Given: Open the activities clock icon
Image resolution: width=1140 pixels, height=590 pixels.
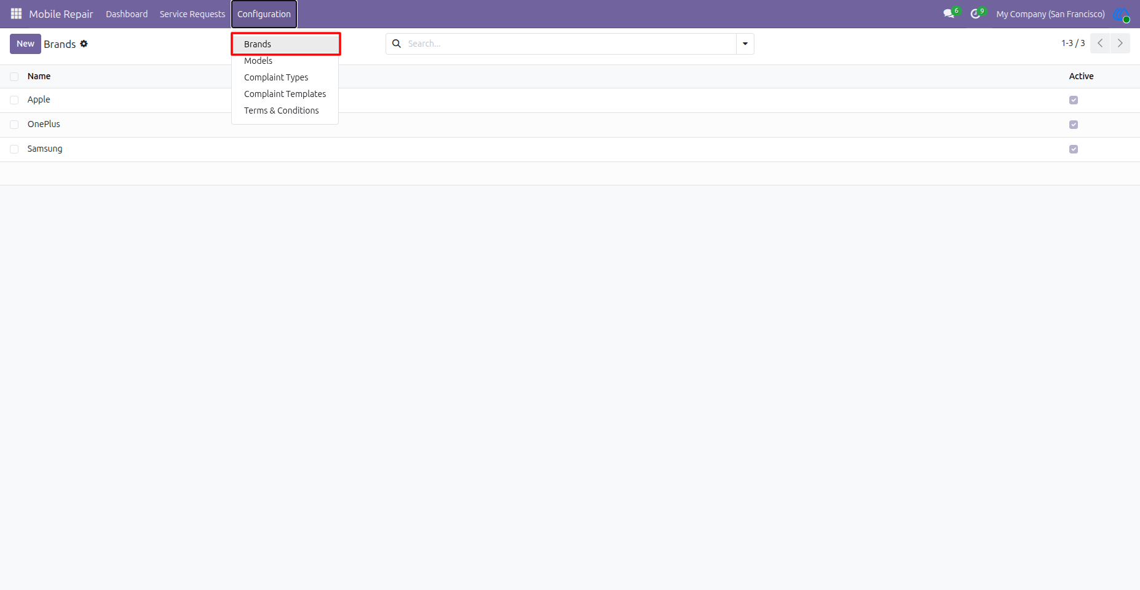Looking at the screenshot, I should click(x=975, y=14).
